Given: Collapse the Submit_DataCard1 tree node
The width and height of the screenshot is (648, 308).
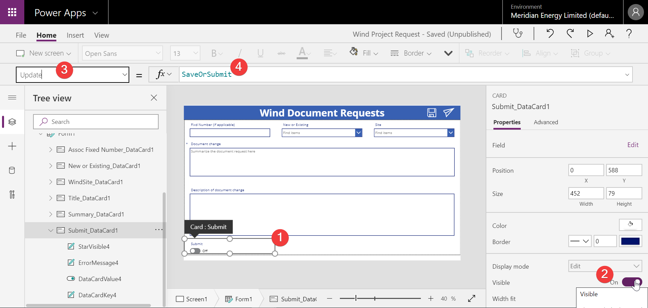Looking at the screenshot, I should [x=51, y=231].
